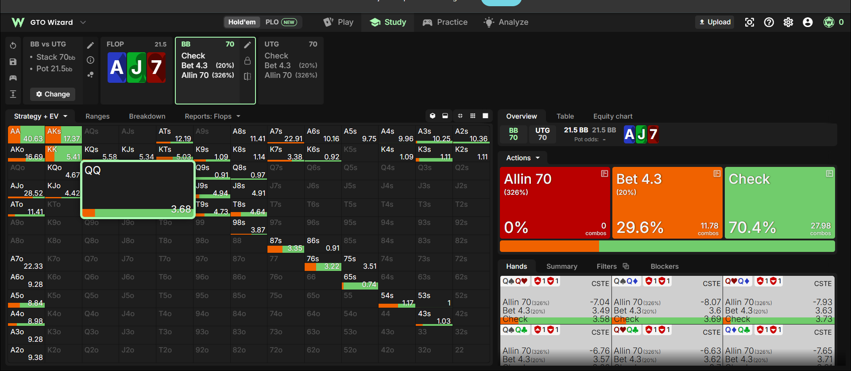
Task: Open the Strategy + EV dropdown
Action: point(41,116)
